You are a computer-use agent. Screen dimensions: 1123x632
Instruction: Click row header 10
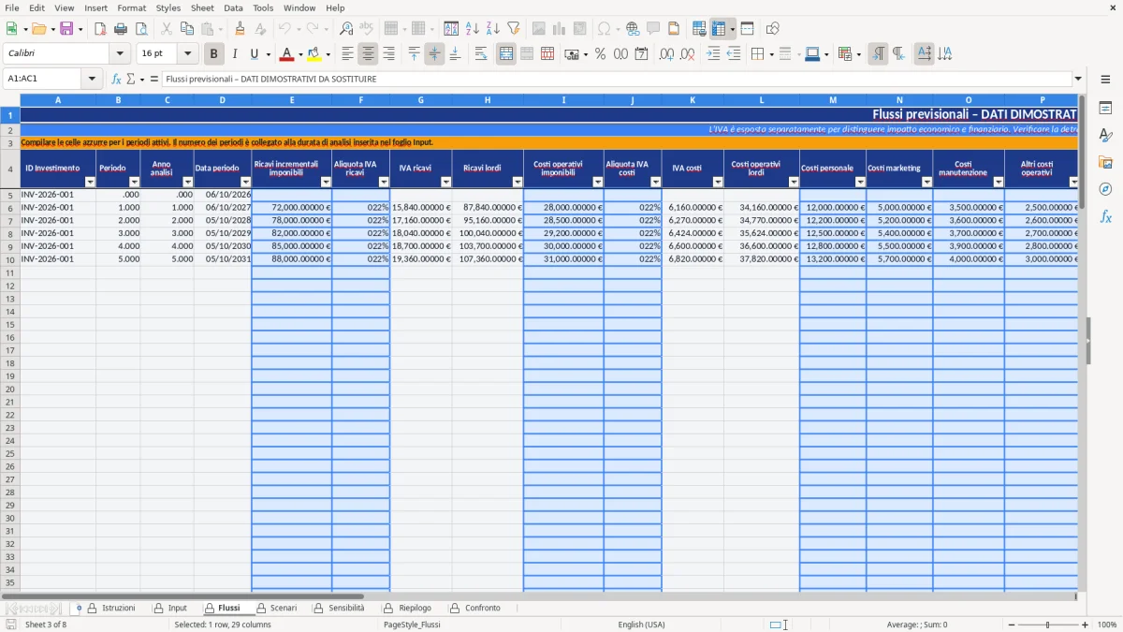click(10, 259)
